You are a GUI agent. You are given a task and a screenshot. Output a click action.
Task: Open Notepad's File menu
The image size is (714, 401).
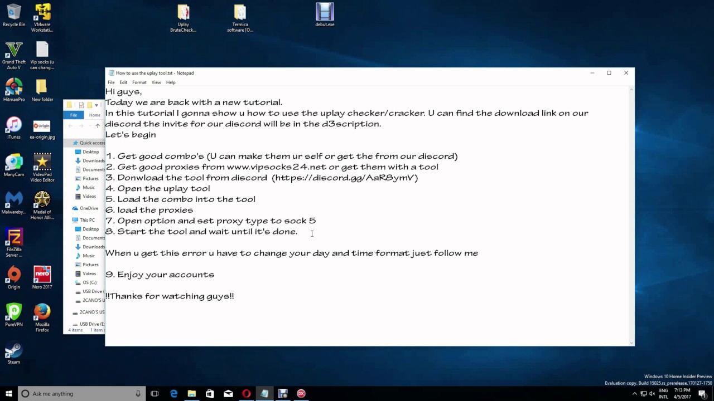(x=111, y=82)
